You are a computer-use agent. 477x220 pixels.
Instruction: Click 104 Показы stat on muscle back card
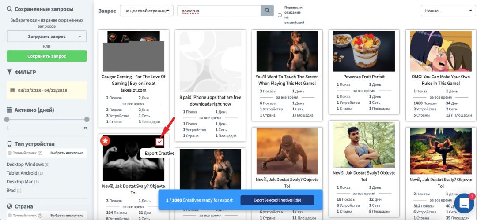coord(116,213)
